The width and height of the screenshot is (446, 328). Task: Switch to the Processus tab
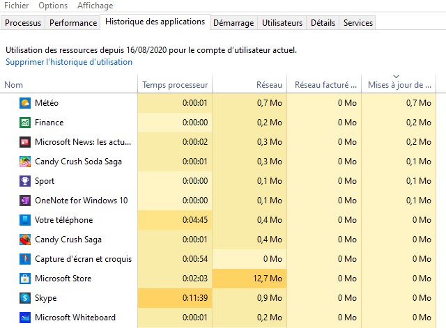point(23,23)
